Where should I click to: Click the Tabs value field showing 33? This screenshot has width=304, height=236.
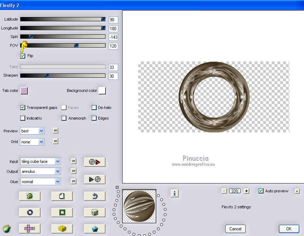point(113,67)
